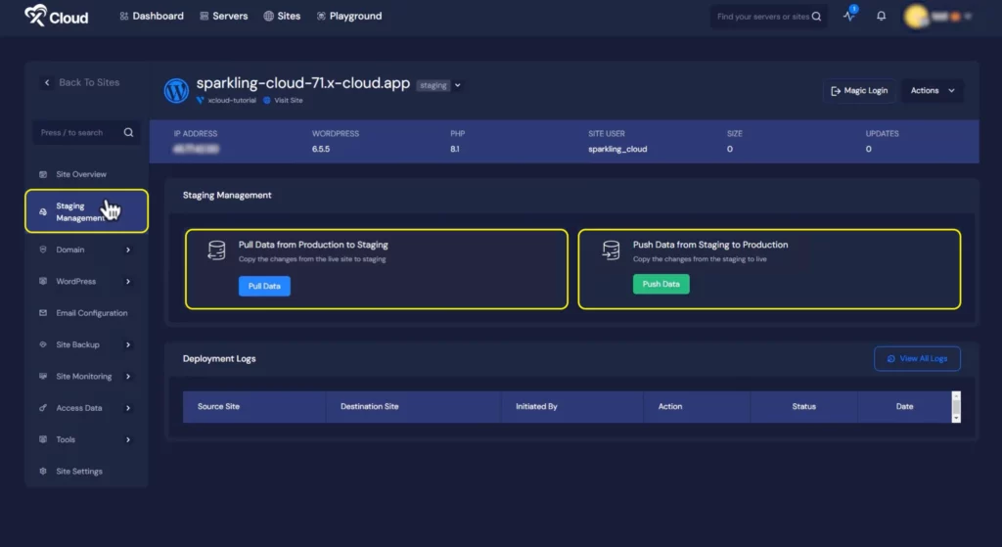
Task: Open the activity pulse icon in header
Action: coord(849,16)
